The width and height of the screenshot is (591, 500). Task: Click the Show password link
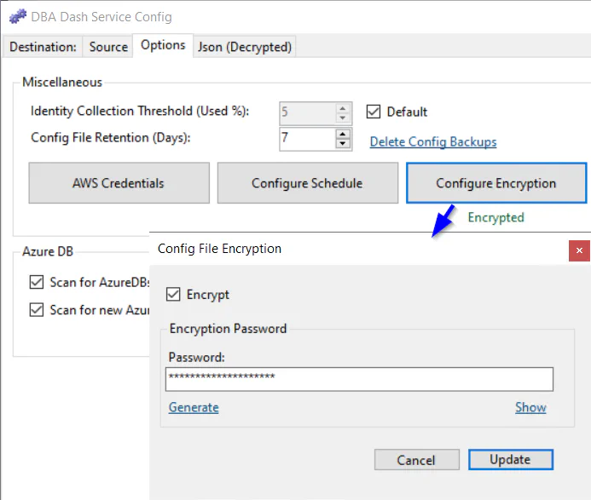tap(530, 407)
